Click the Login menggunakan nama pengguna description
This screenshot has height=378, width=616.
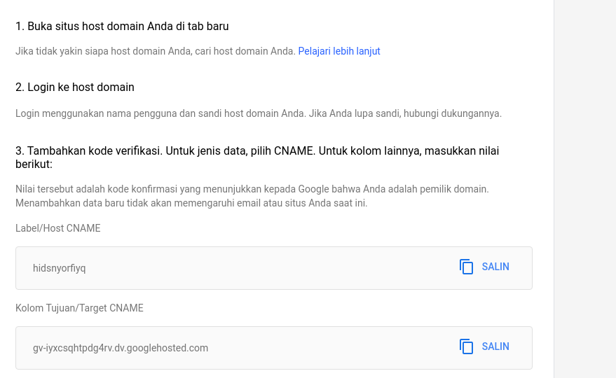coord(259,113)
